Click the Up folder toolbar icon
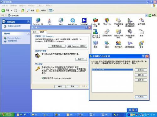This screenshot has height=117, width=157. pyautogui.click(x=23, y=10)
